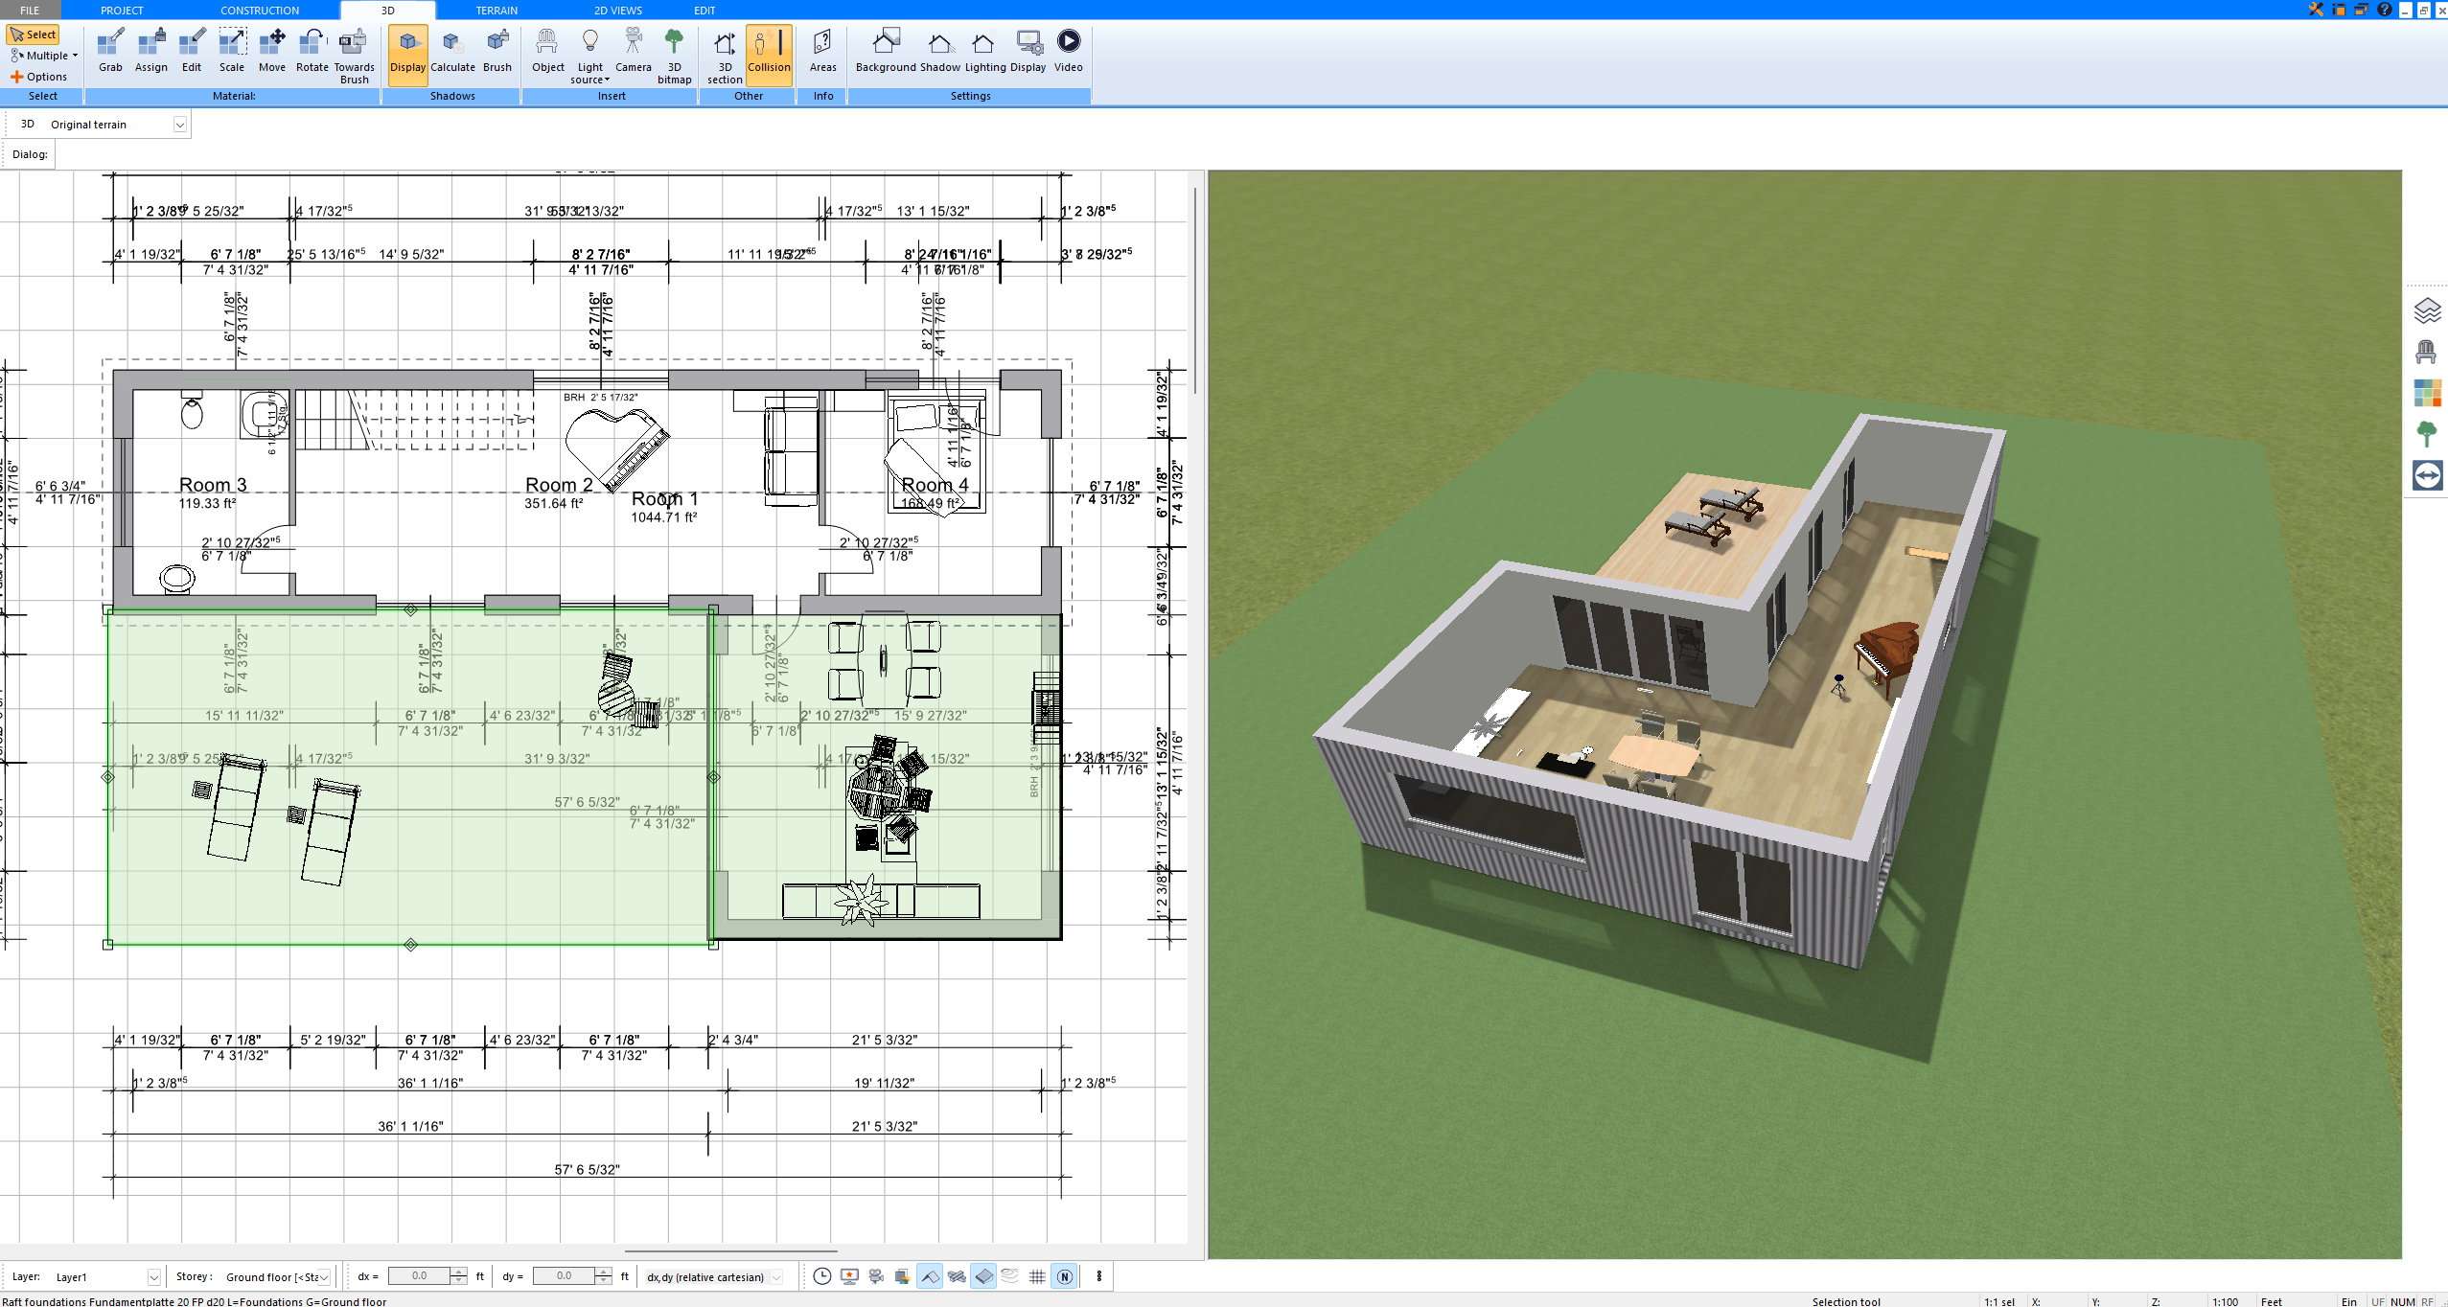Insert a 3D bitmap tree
Screen dimensions: 2448x1307
tap(674, 57)
